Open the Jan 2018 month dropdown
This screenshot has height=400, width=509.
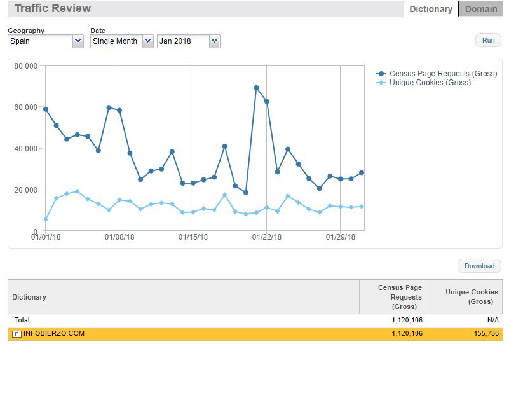(x=188, y=41)
